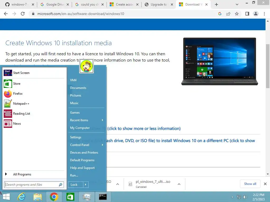Open Chrome tab search dropdown
The height and width of the screenshot is (202, 270).
click(237, 4)
